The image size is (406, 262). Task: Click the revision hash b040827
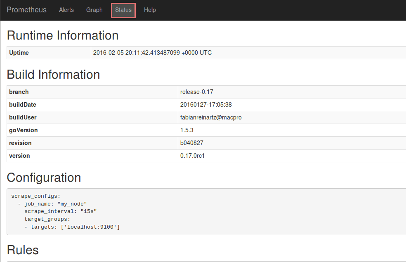[191, 143]
